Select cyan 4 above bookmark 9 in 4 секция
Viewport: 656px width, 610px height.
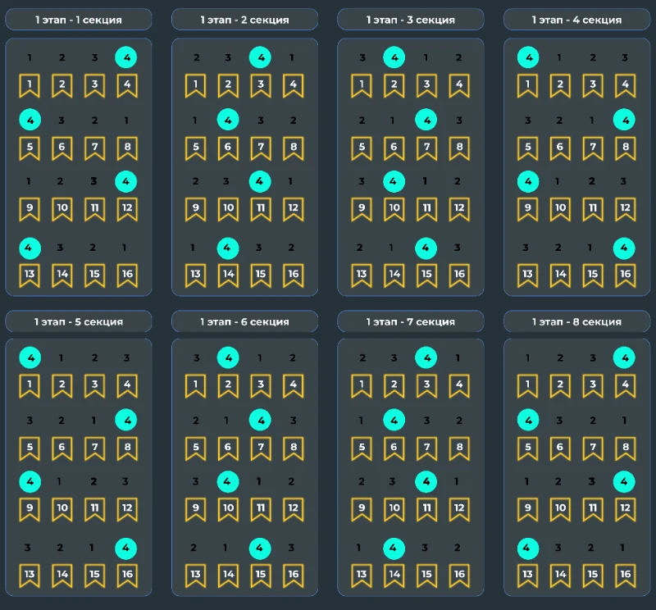(528, 181)
